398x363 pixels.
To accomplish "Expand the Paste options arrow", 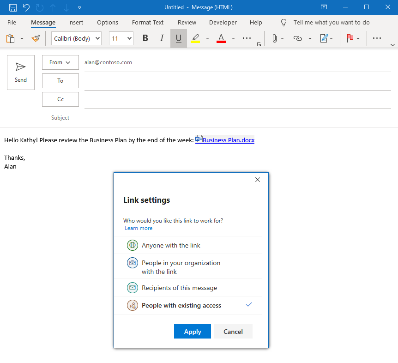I will pos(22,39).
